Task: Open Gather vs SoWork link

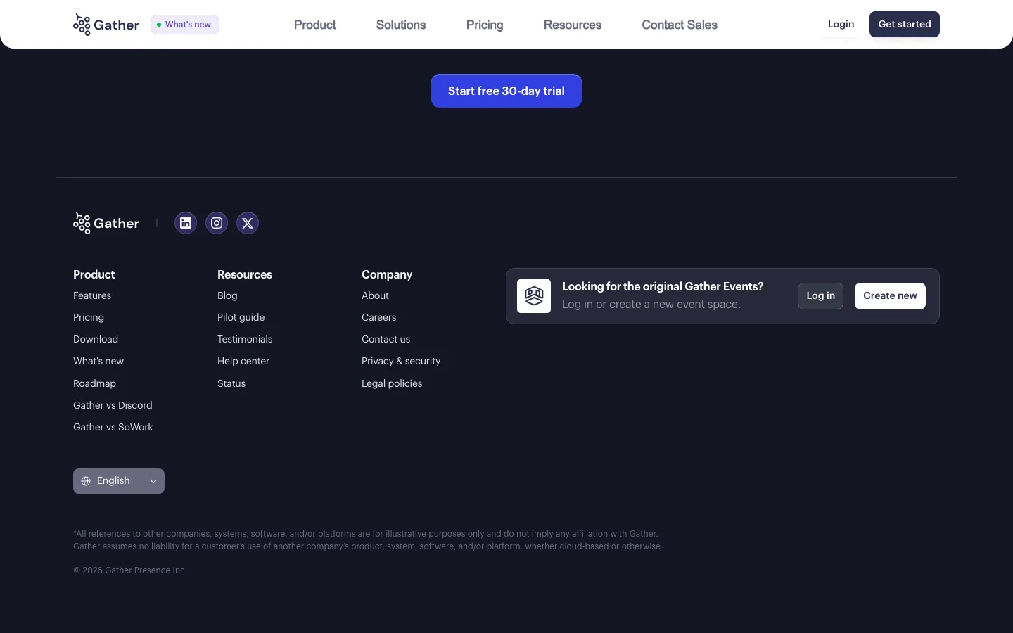Action: (113, 427)
